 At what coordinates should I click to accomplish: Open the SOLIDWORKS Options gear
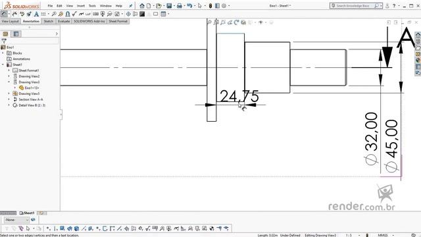[224, 6]
